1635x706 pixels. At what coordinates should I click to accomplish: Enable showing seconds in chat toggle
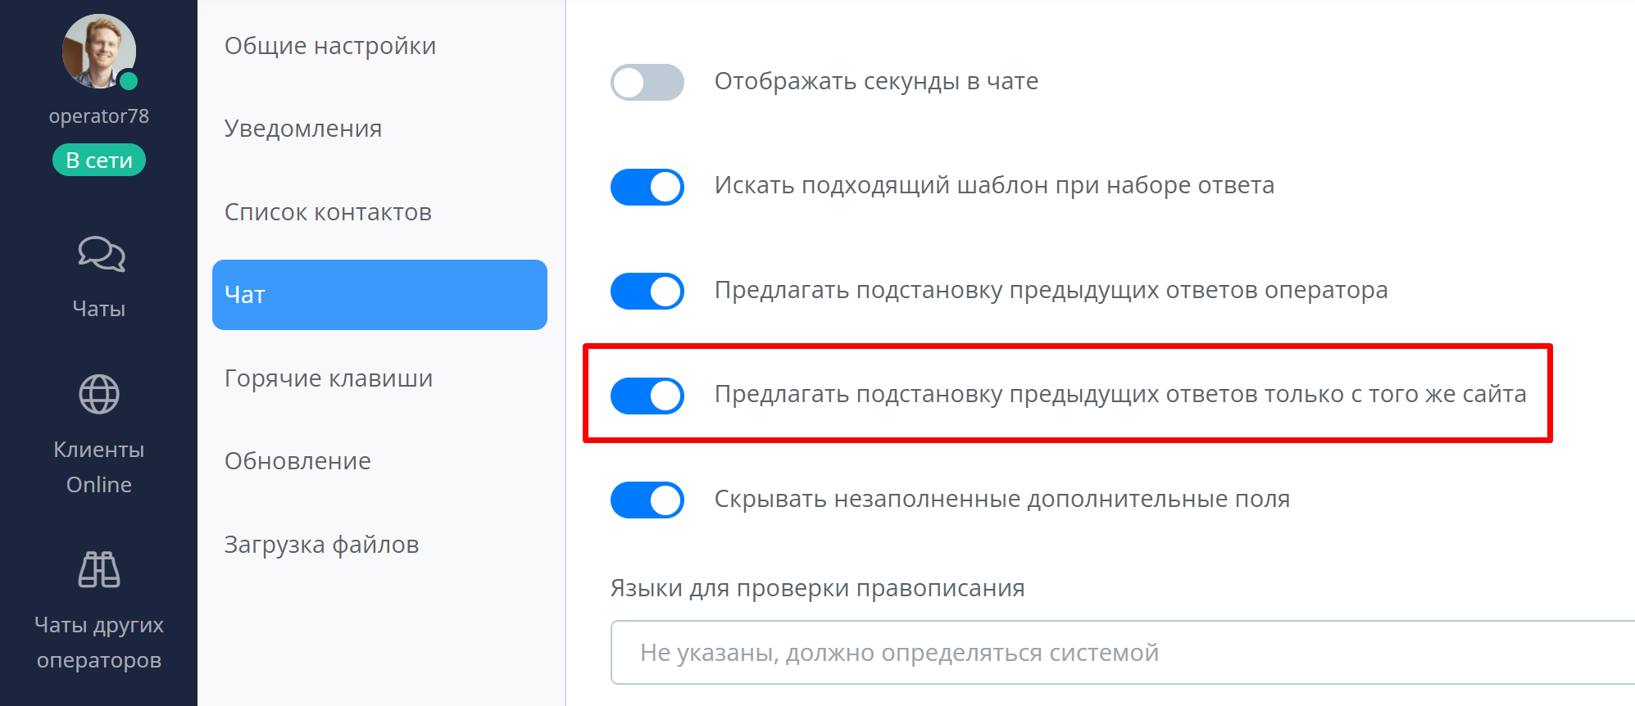(x=647, y=82)
